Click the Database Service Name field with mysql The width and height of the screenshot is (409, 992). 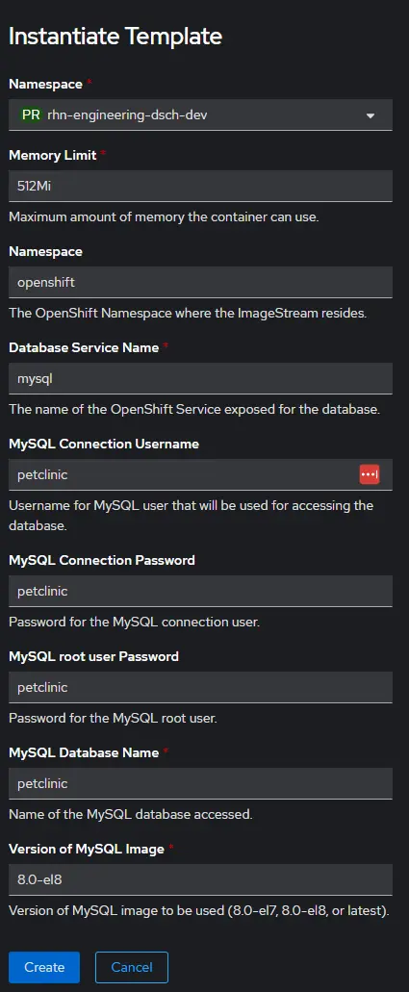(x=200, y=378)
